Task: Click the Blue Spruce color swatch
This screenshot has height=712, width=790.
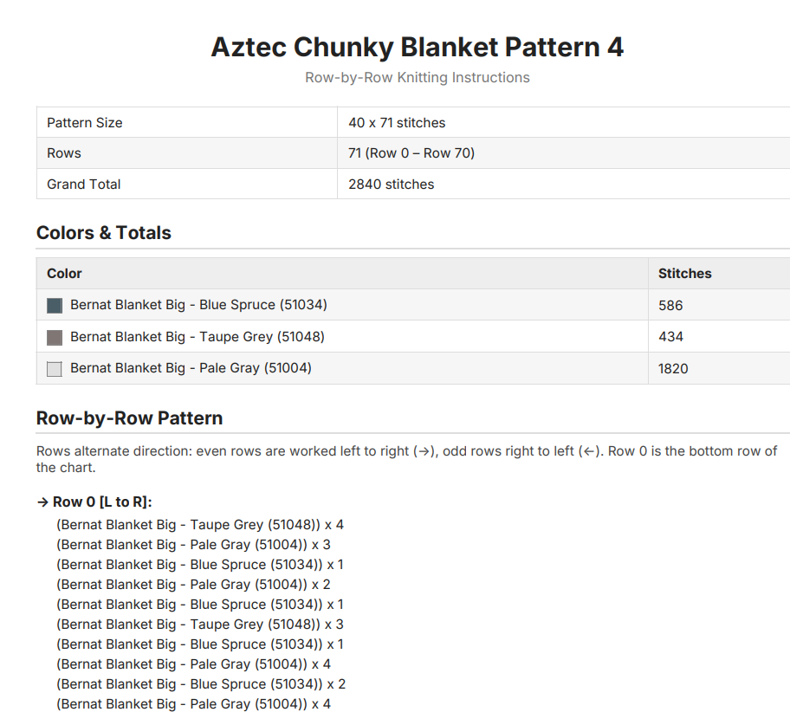Action: pyautogui.click(x=55, y=306)
